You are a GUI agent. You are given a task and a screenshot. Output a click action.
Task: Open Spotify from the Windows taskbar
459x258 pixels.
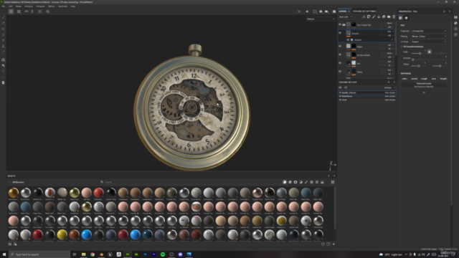pos(163,254)
